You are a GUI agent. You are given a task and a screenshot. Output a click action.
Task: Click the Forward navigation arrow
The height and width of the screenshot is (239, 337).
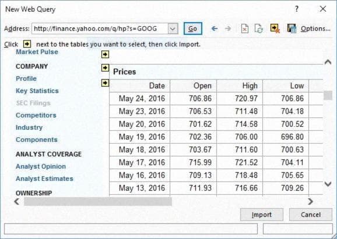click(x=228, y=28)
